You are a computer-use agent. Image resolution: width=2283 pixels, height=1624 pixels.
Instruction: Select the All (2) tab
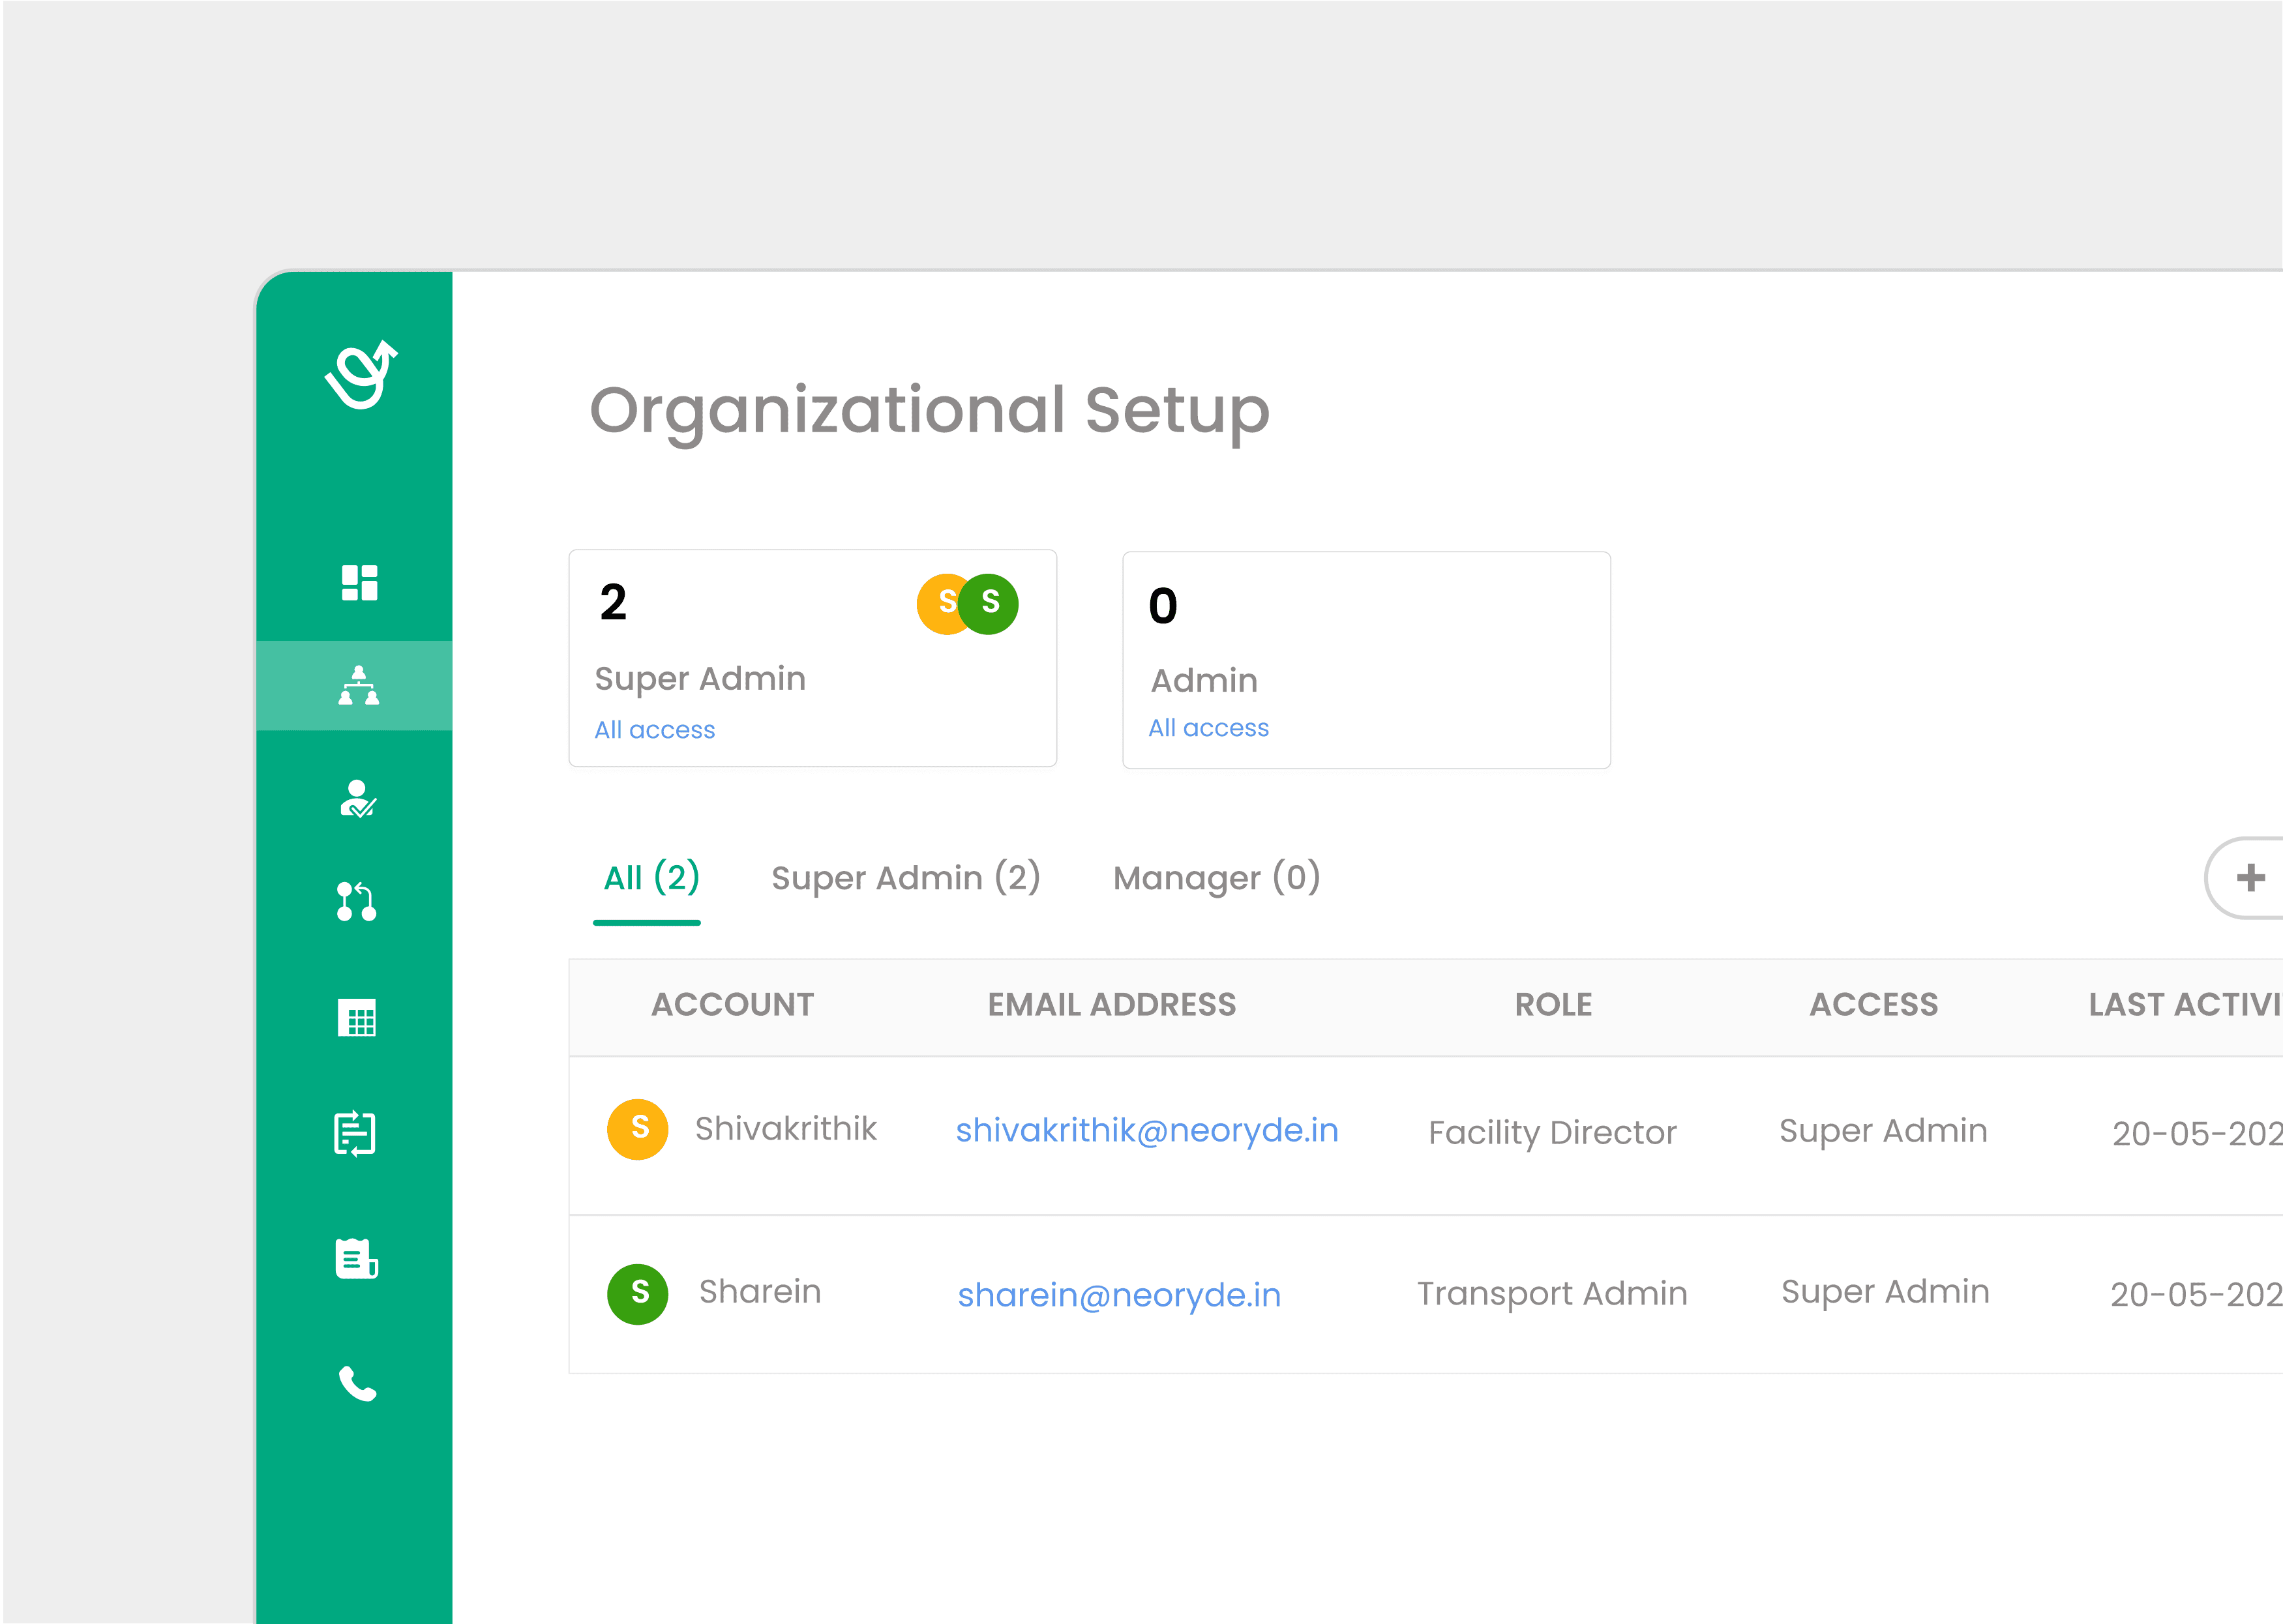(x=651, y=878)
